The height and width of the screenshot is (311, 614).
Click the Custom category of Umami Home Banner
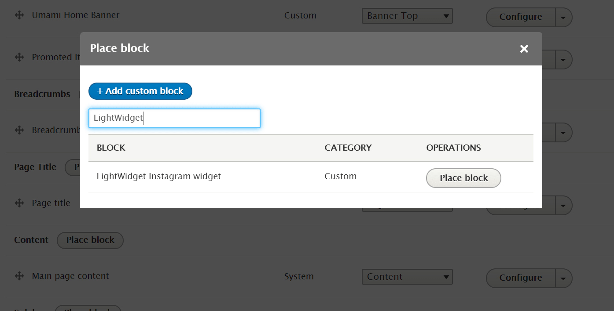pyautogui.click(x=300, y=15)
